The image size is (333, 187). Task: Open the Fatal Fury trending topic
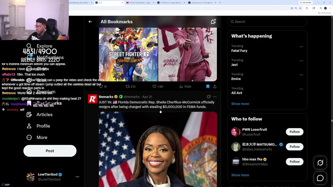click(x=267, y=48)
